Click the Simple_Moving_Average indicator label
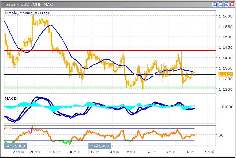The height and width of the screenshot is (158, 236). click(x=27, y=13)
